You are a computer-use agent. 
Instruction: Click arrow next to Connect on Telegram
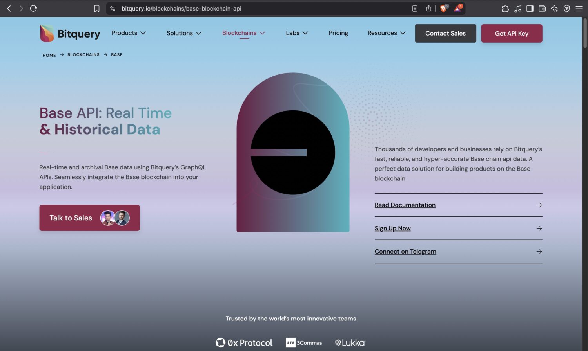pyautogui.click(x=539, y=252)
